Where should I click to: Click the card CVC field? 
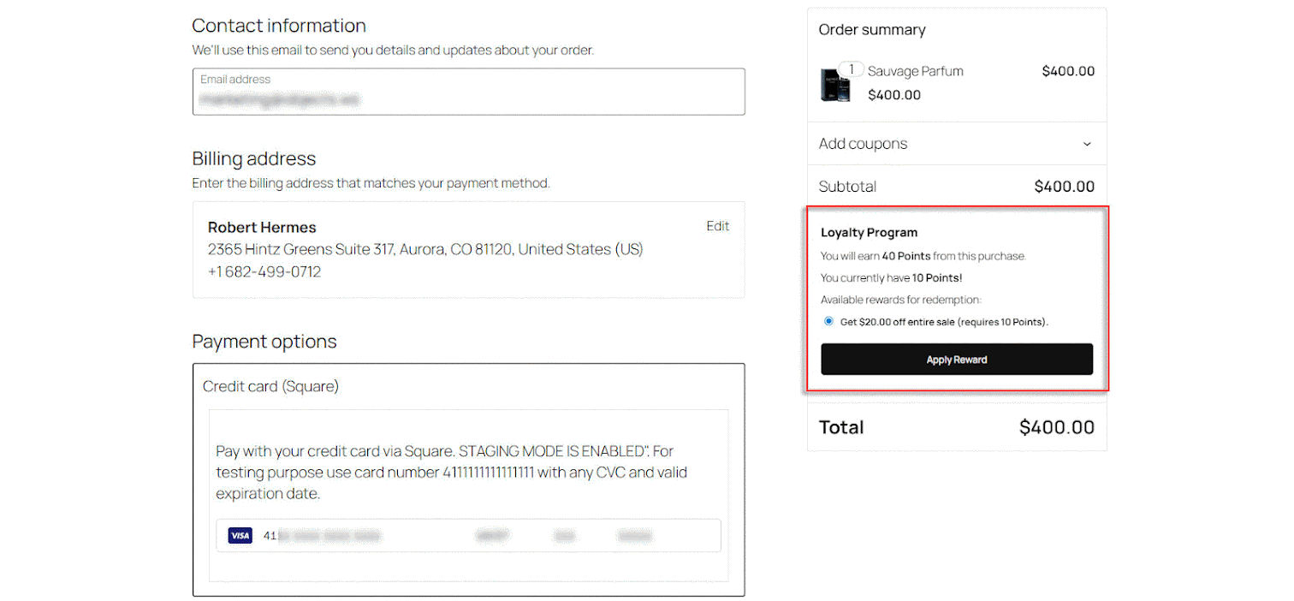(564, 536)
